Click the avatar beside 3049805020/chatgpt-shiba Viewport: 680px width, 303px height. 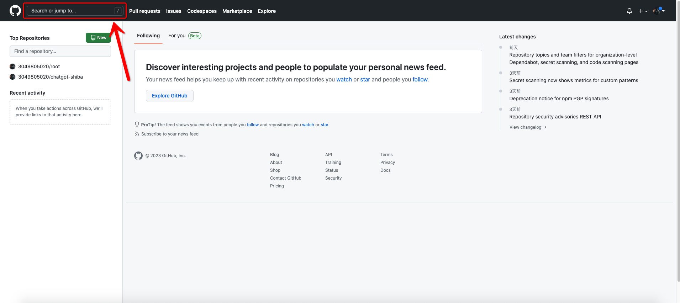12,77
